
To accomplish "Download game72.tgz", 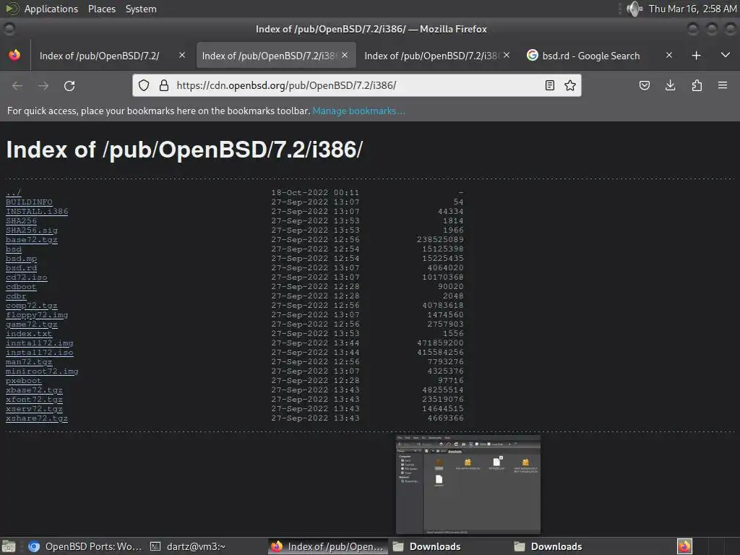I will [x=32, y=324].
